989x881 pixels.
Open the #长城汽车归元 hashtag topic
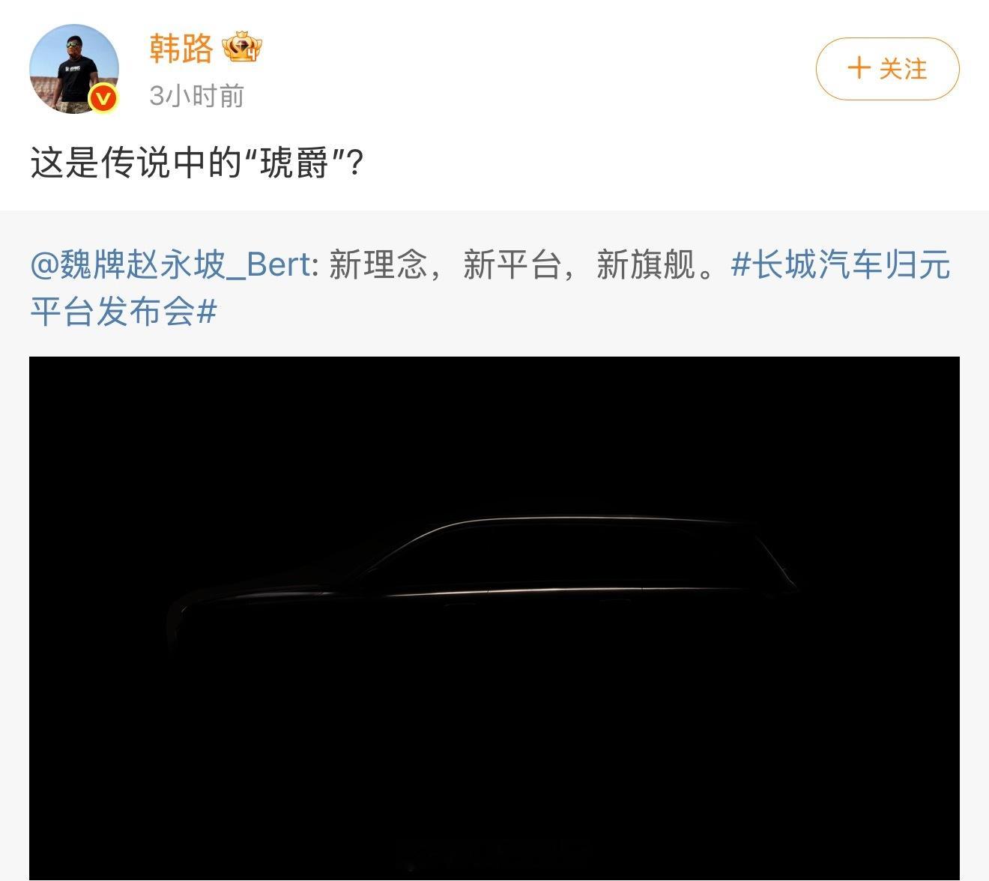tap(841, 265)
